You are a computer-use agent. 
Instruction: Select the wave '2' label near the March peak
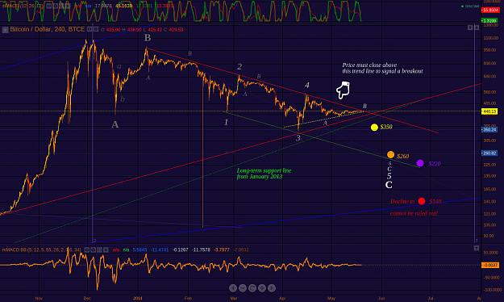click(x=240, y=67)
